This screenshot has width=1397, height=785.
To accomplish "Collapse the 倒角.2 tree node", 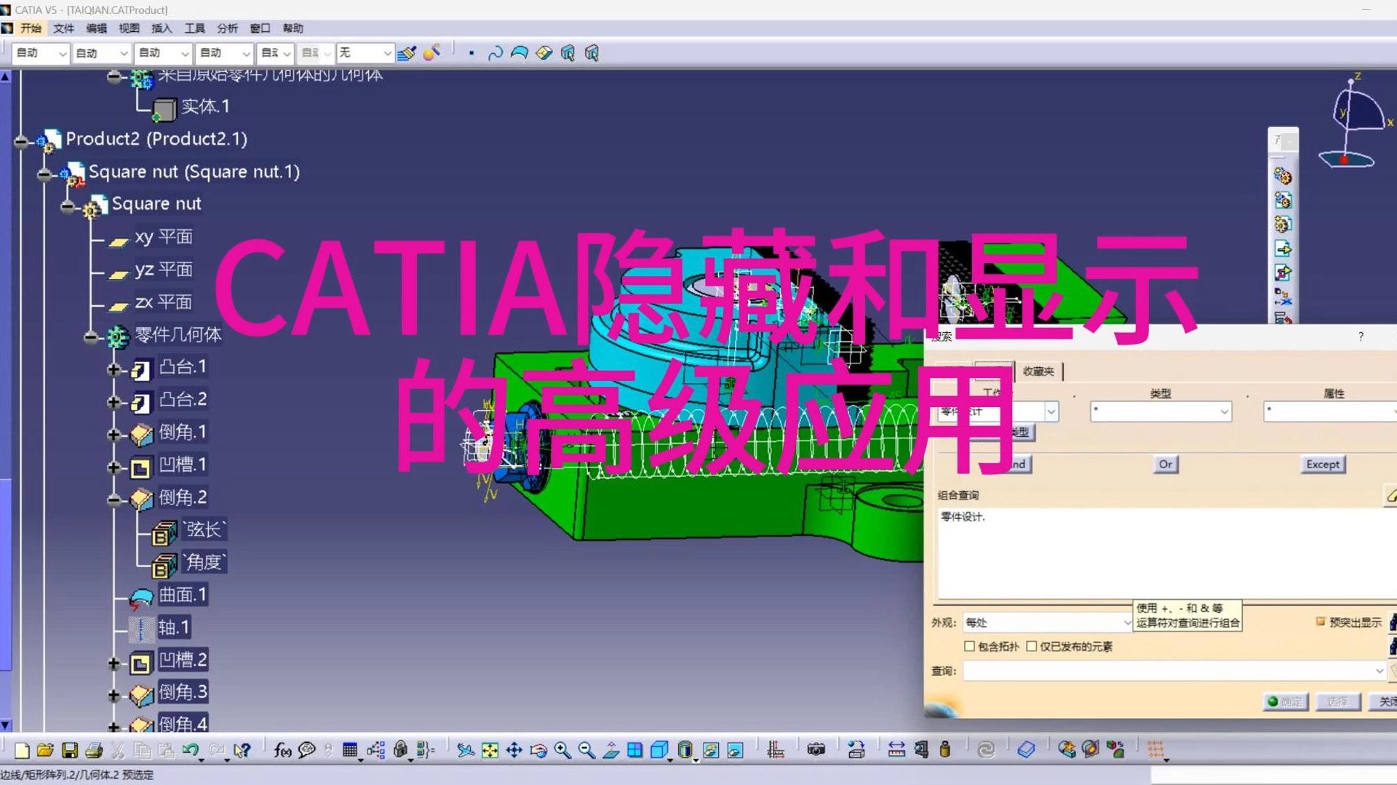I will [x=114, y=500].
